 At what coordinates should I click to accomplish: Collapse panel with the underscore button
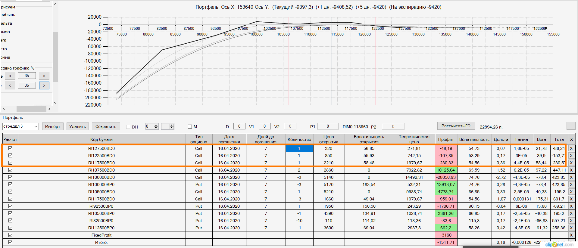[x=571, y=126]
